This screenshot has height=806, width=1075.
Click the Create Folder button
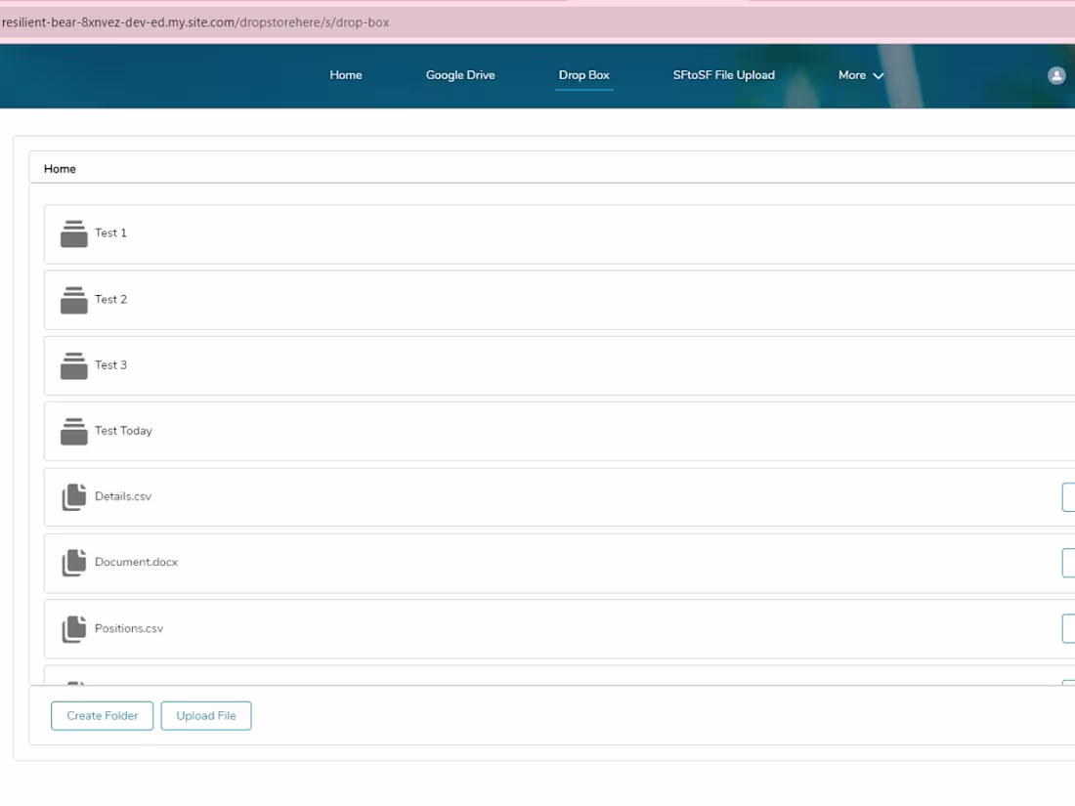click(x=102, y=715)
